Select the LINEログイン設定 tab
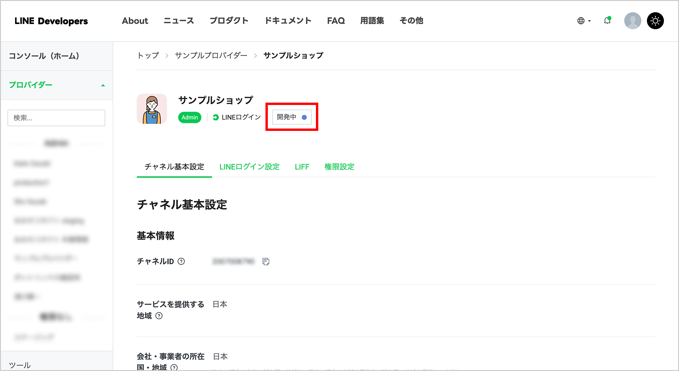This screenshot has width=679, height=371. pos(249,167)
